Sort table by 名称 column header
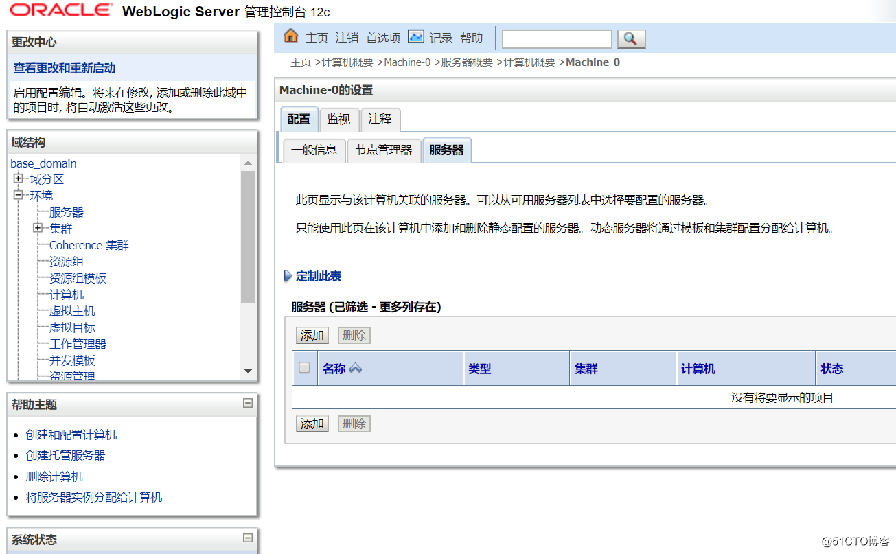The width and height of the screenshot is (896, 554). click(334, 369)
